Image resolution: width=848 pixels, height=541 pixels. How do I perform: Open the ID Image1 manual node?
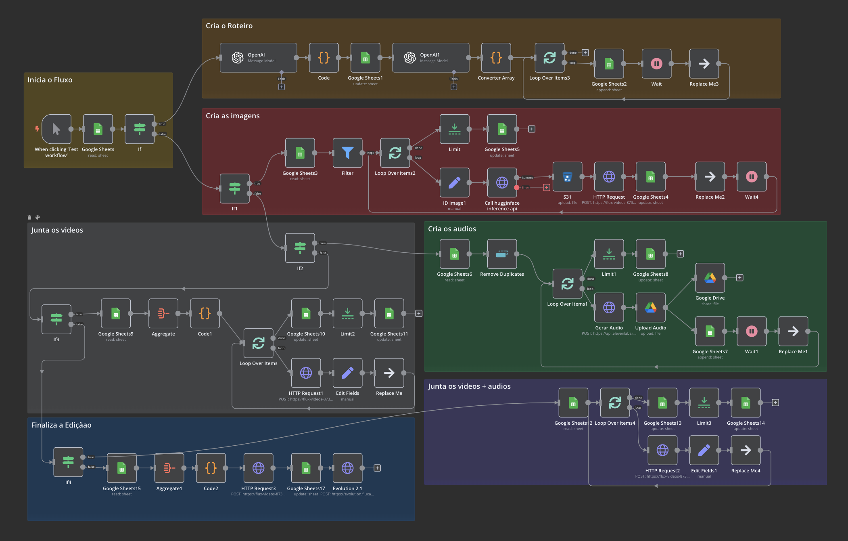click(x=454, y=182)
